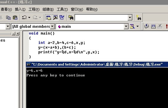Open the 帮助(H) menu

[x=92, y=9]
